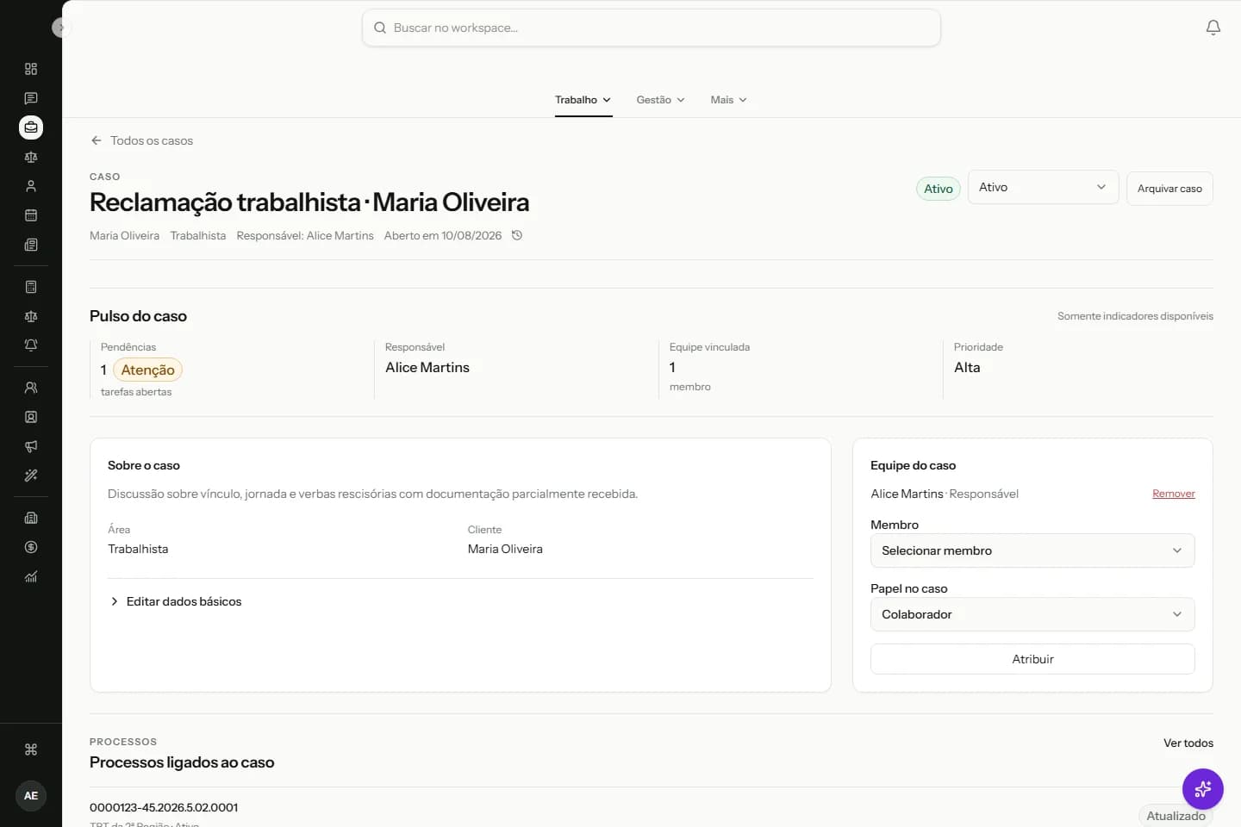This screenshot has width=1241, height=827.
Task: Open the dashboard grid icon in sidebar
Action: coord(31,69)
